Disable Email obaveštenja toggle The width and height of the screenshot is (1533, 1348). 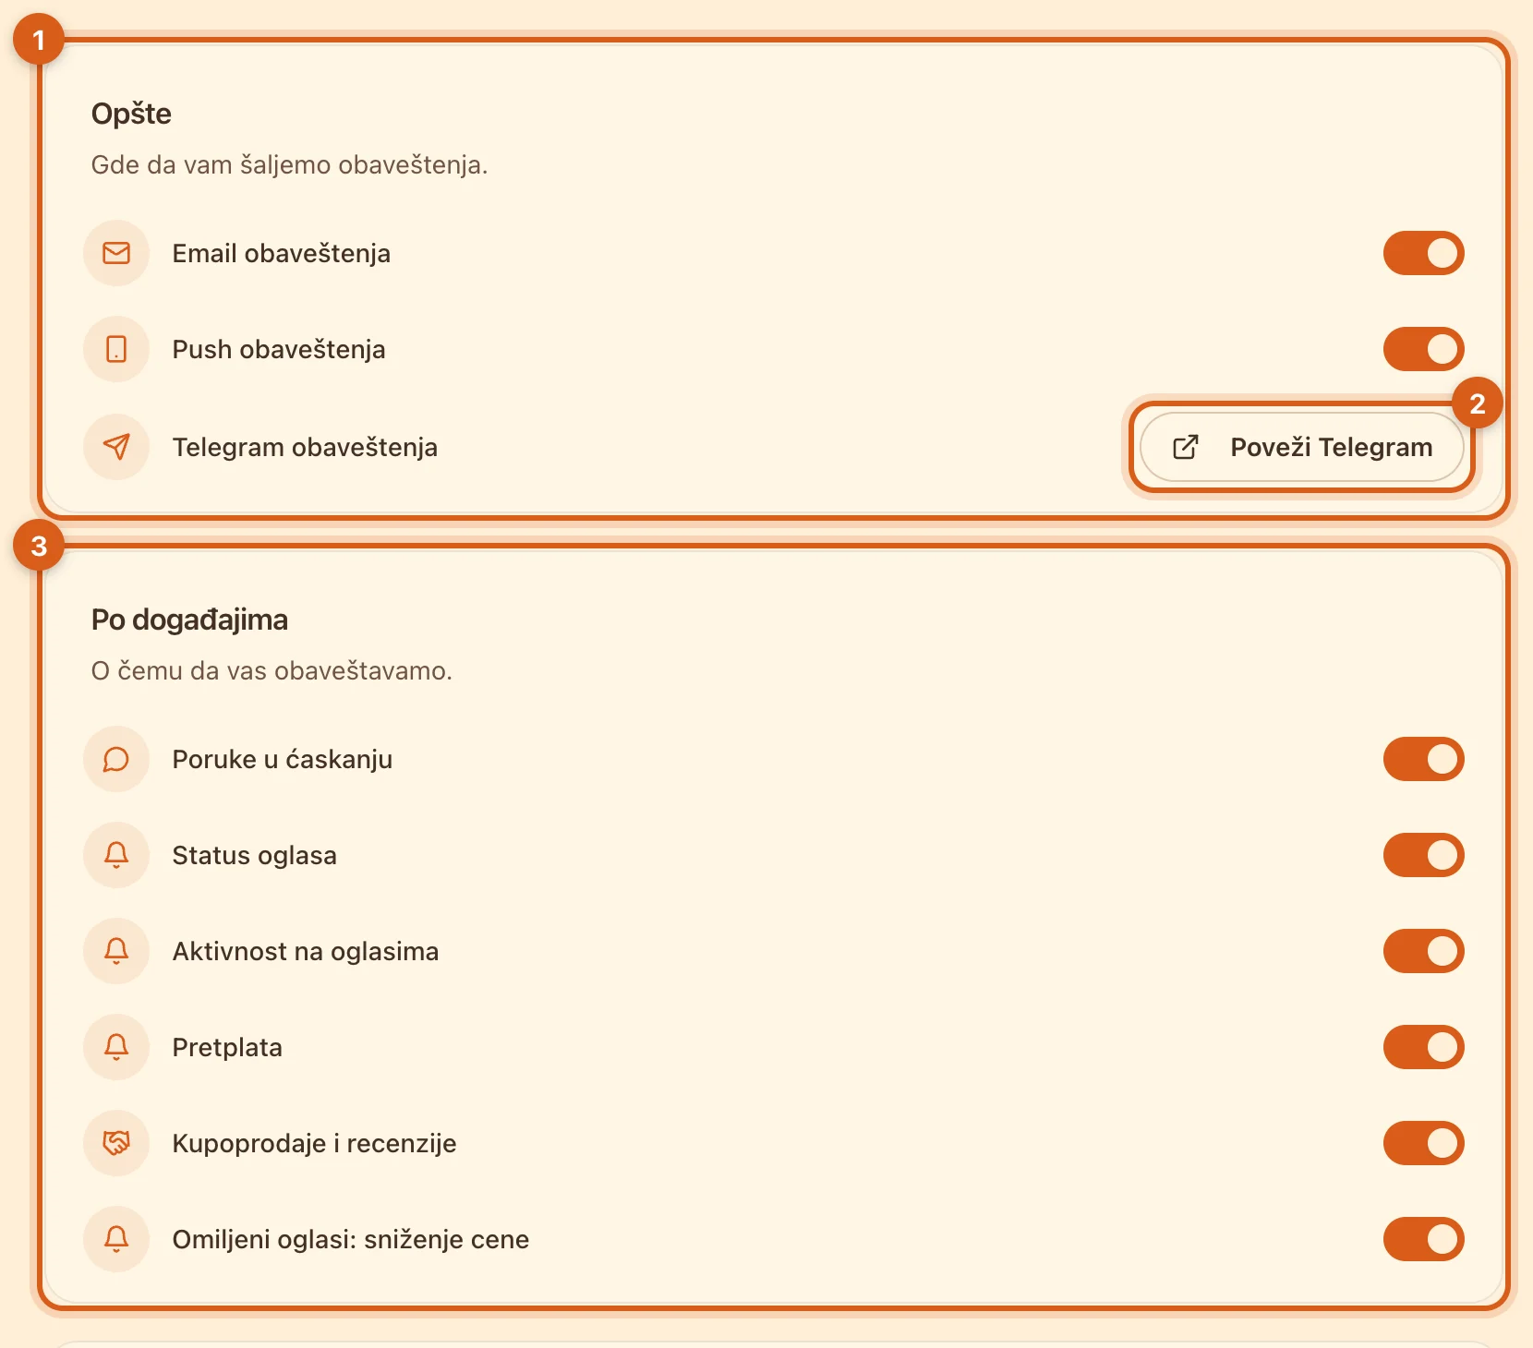1423,253
